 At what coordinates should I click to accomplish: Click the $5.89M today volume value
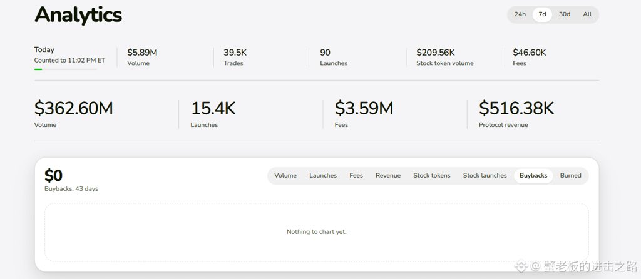(x=142, y=53)
